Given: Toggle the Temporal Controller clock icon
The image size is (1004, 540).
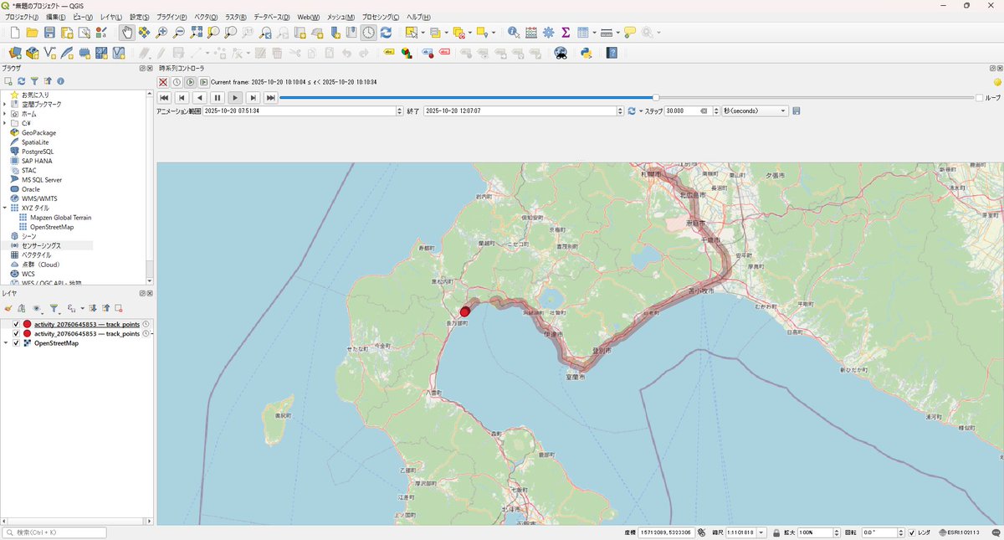Looking at the screenshot, I should [368, 33].
